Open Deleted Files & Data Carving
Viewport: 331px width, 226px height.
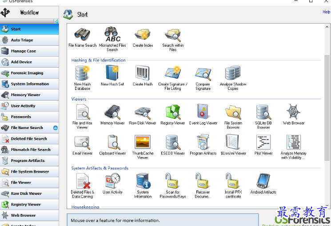coord(83,181)
